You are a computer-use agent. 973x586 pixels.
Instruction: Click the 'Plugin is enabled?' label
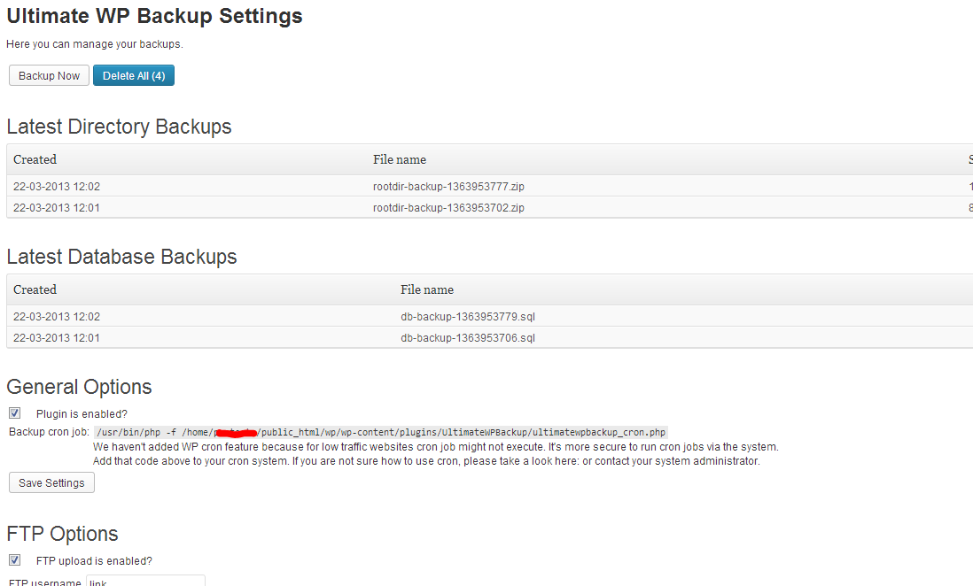82,413
